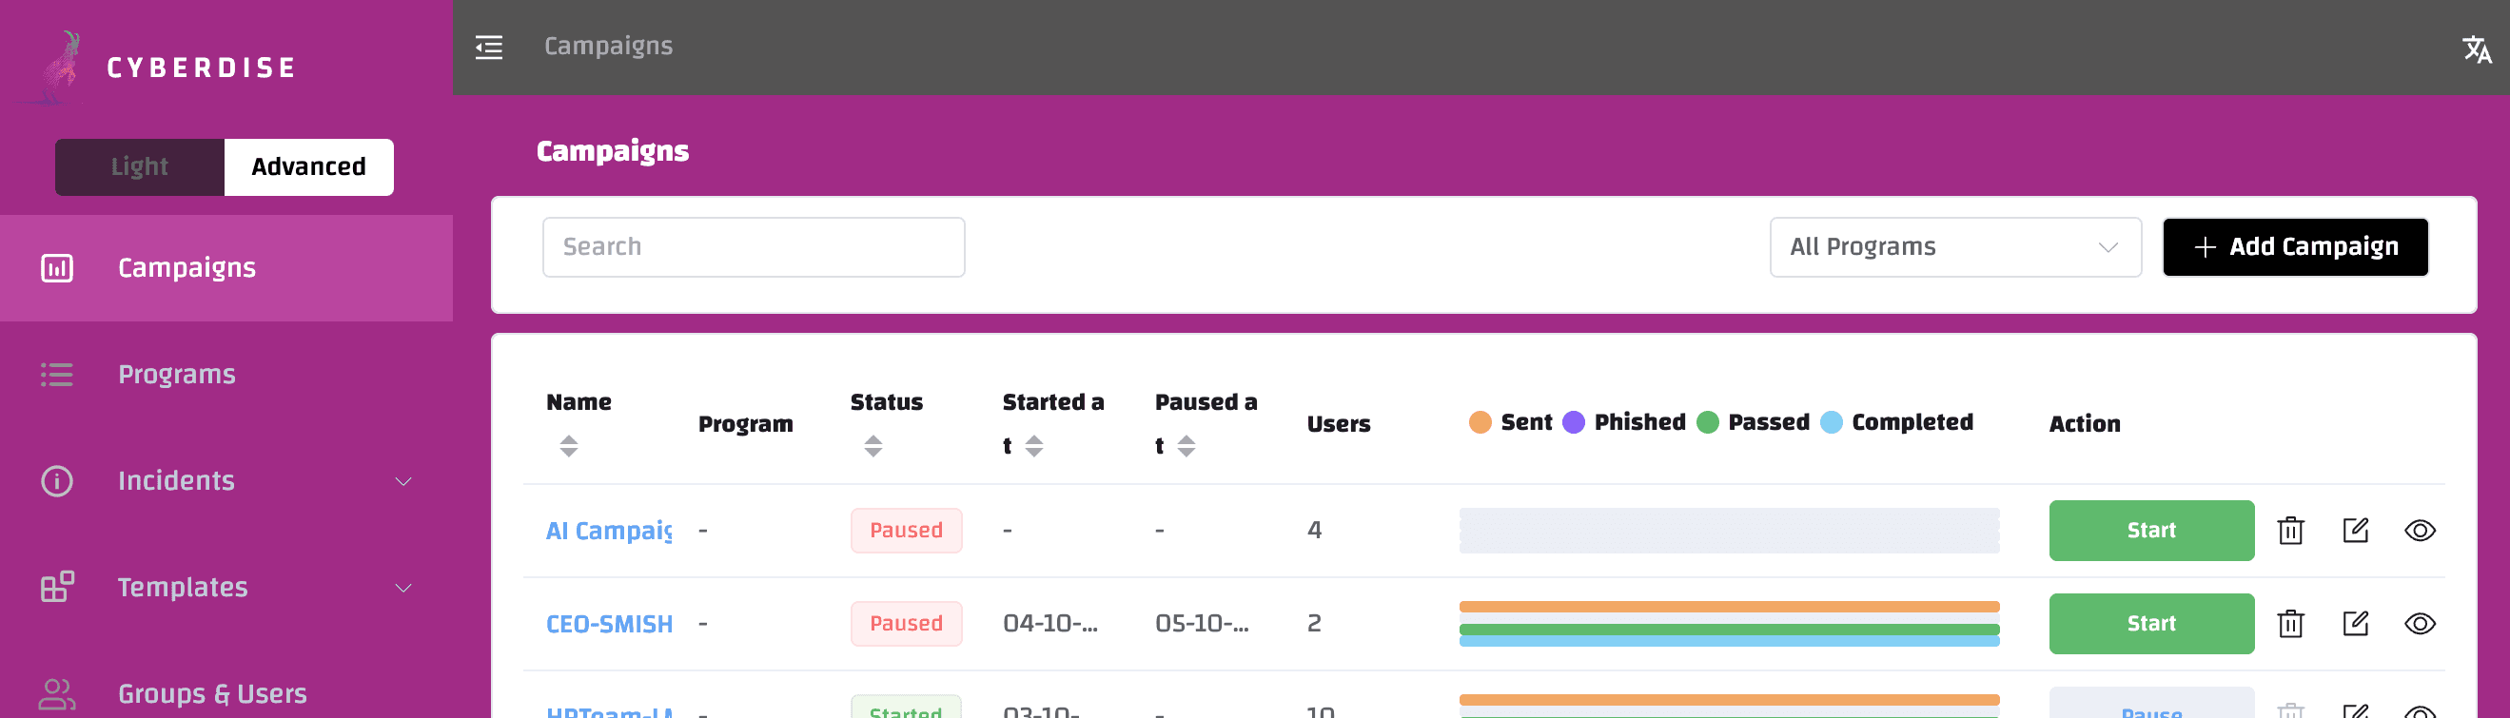
Task: Open the CEO-SMISH campaign link
Action: coord(609,624)
